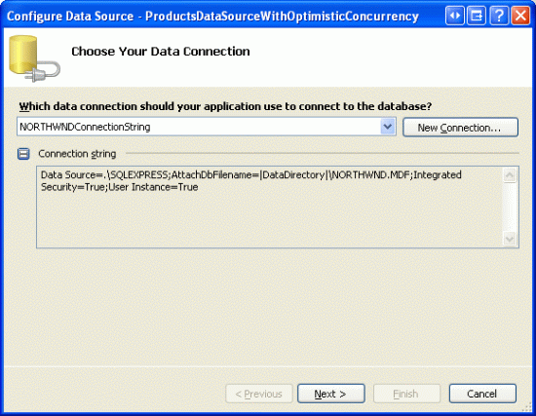Proceed with the Next > button
The width and height of the screenshot is (536, 416).
tap(331, 394)
